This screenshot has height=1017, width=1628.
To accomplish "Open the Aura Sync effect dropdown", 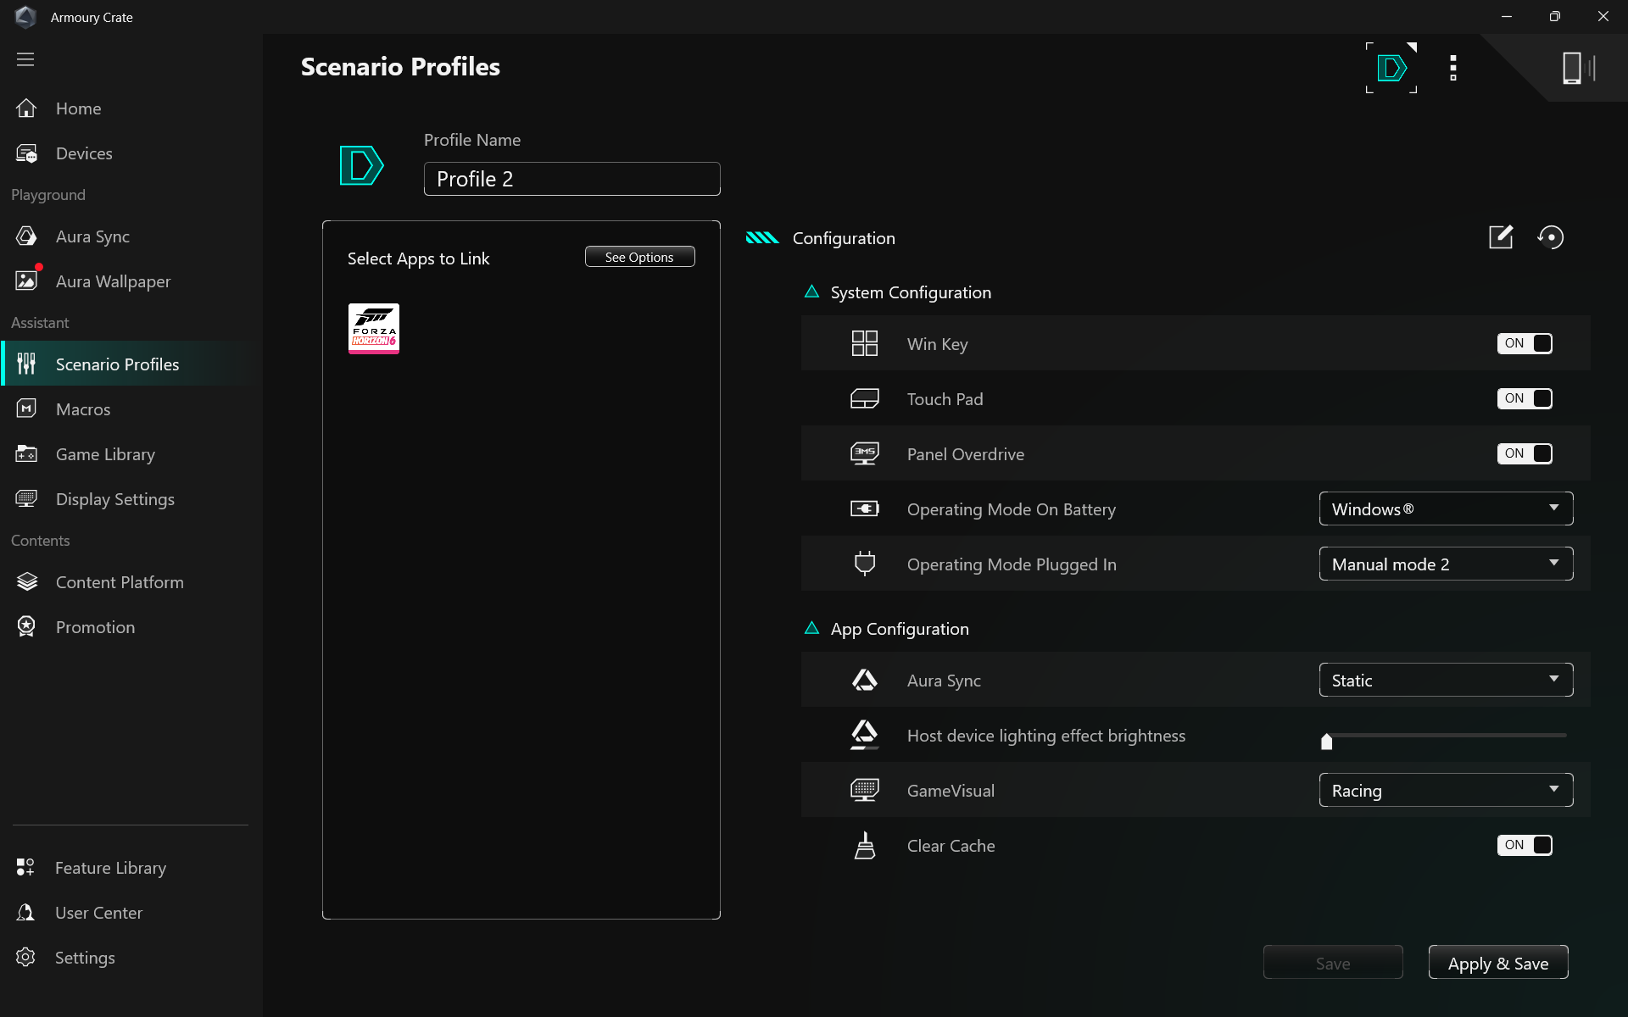I will coord(1446,680).
